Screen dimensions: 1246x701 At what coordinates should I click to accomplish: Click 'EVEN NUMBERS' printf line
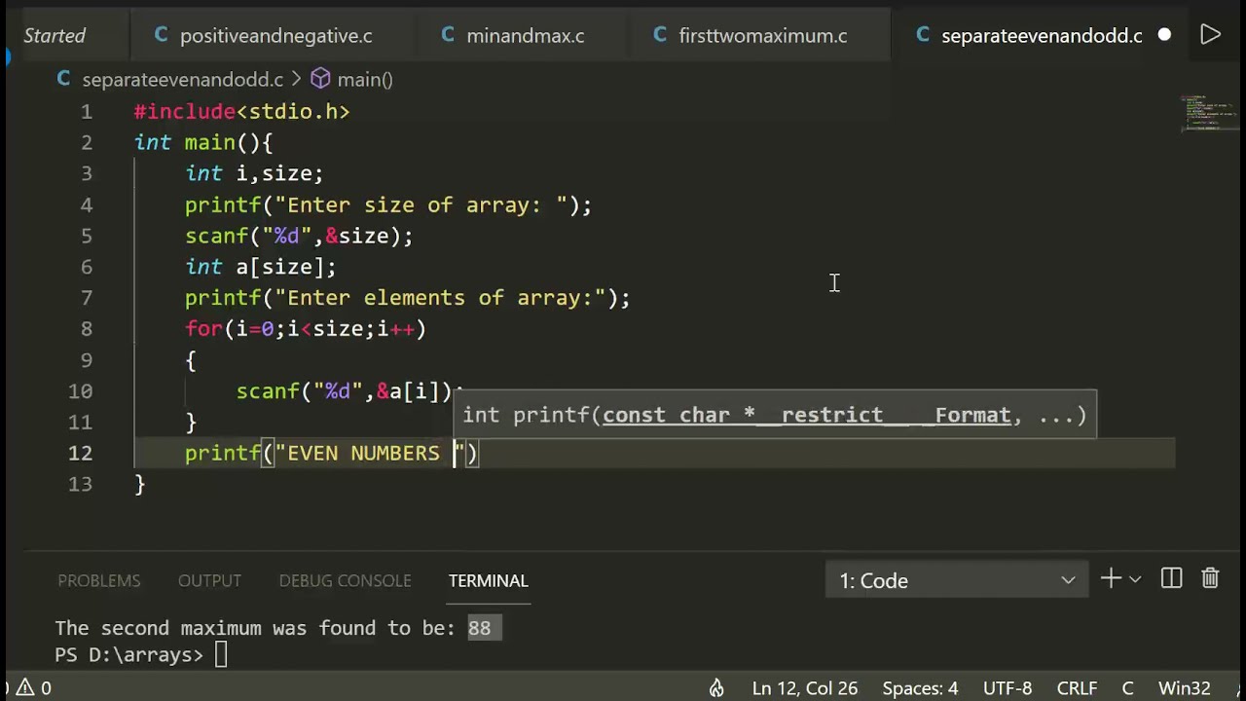[x=331, y=453]
